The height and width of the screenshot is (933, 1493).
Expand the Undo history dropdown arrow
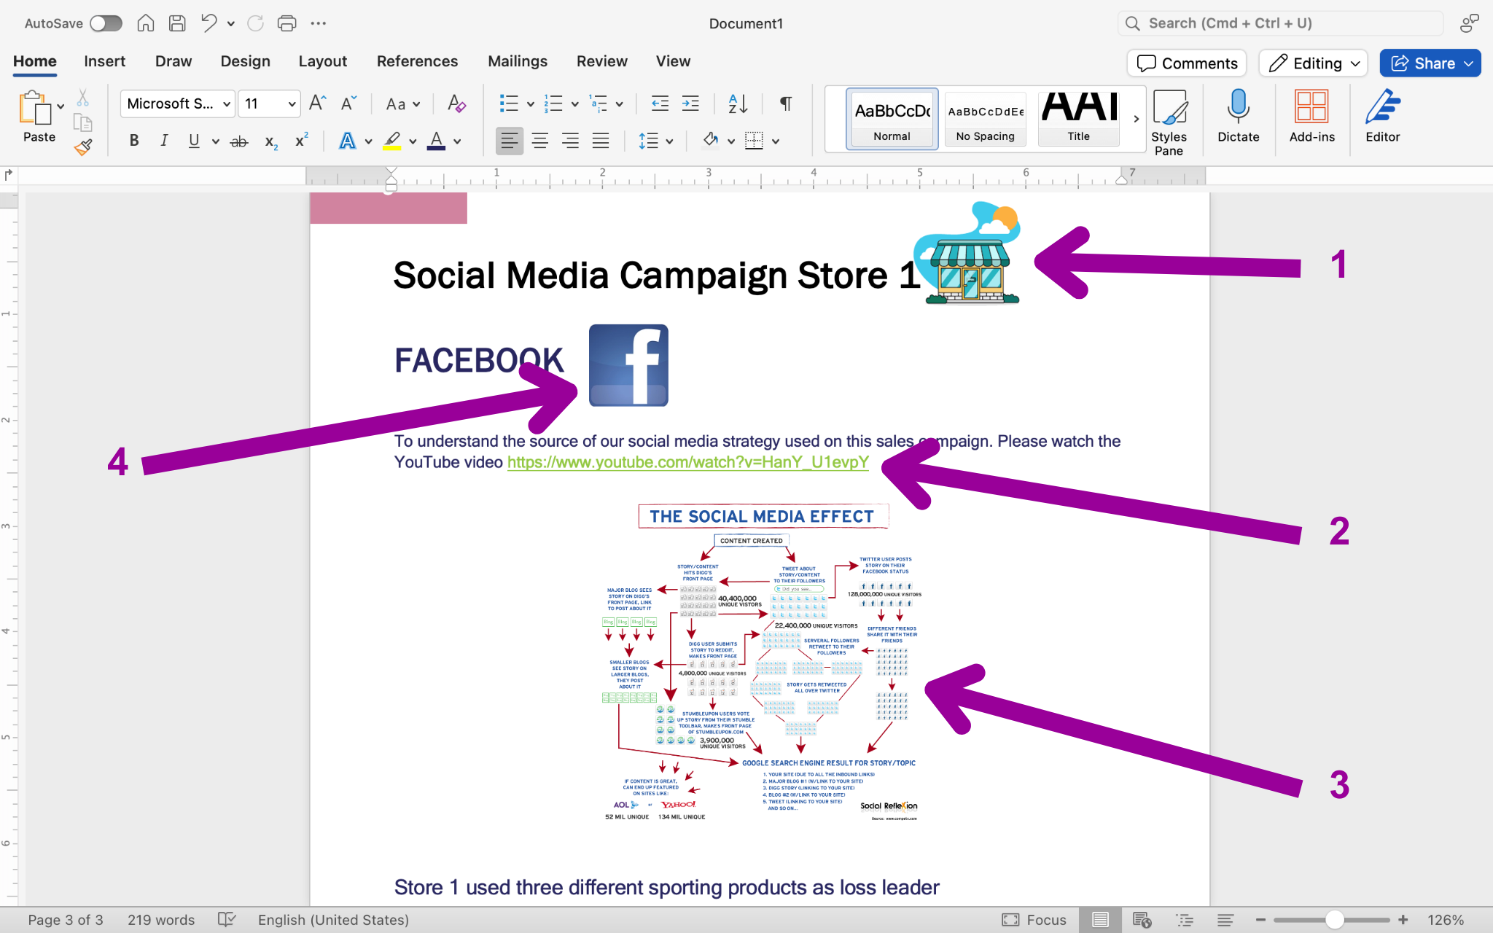[x=231, y=23]
